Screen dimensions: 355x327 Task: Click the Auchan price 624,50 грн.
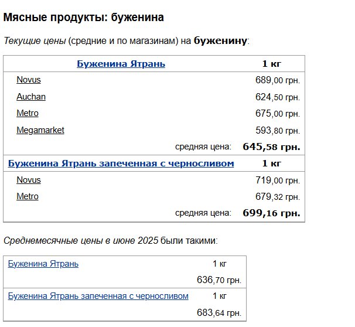point(278,97)
